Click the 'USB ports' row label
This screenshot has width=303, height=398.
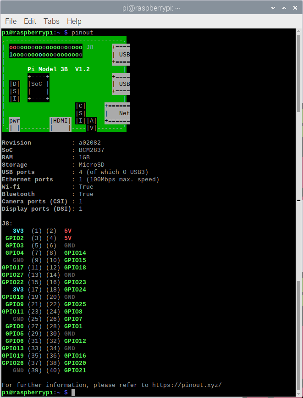click(x=18, y=172)
